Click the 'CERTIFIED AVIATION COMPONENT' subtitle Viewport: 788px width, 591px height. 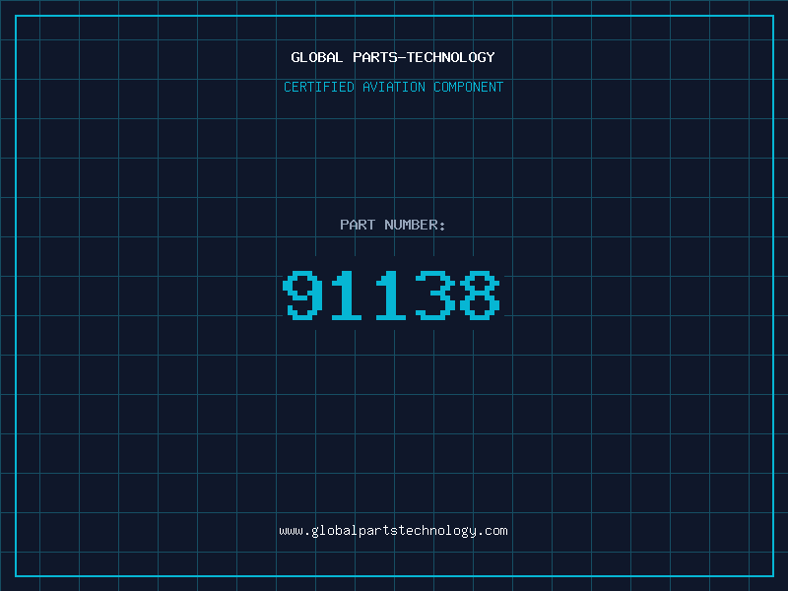[393, 87]
